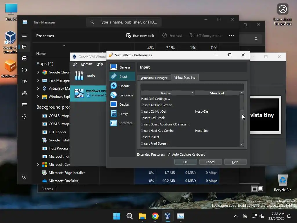This screenshot has width=297, height=223.
Task: Click Help button in Preferences dialog
Action: tap(235, 162)
